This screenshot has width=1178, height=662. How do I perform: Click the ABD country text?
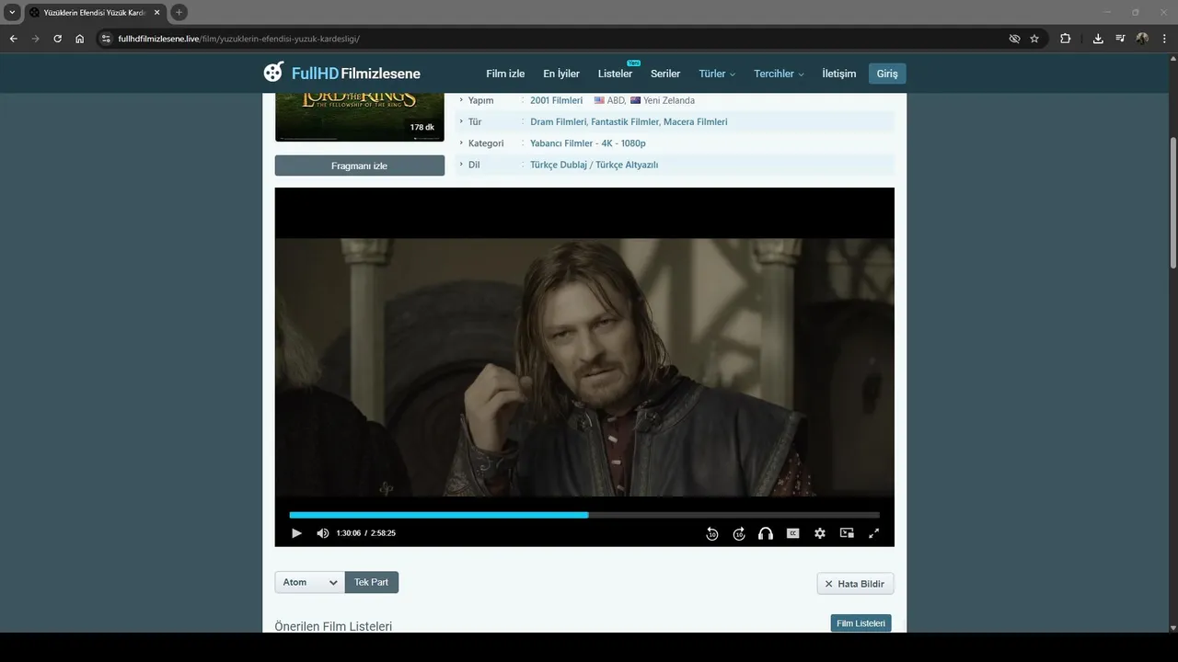click(616, 100)
